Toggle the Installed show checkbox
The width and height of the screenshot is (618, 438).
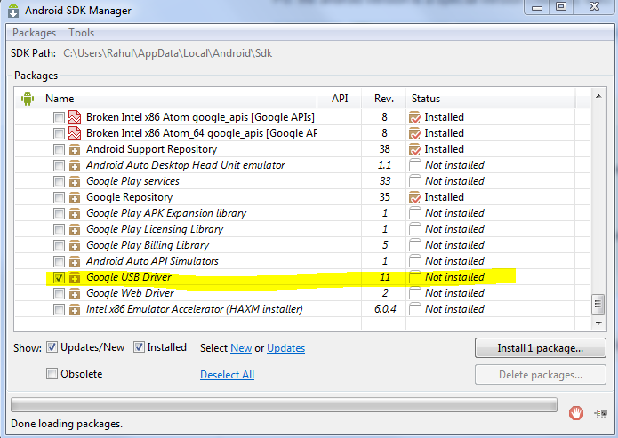(x=139, y=347)
